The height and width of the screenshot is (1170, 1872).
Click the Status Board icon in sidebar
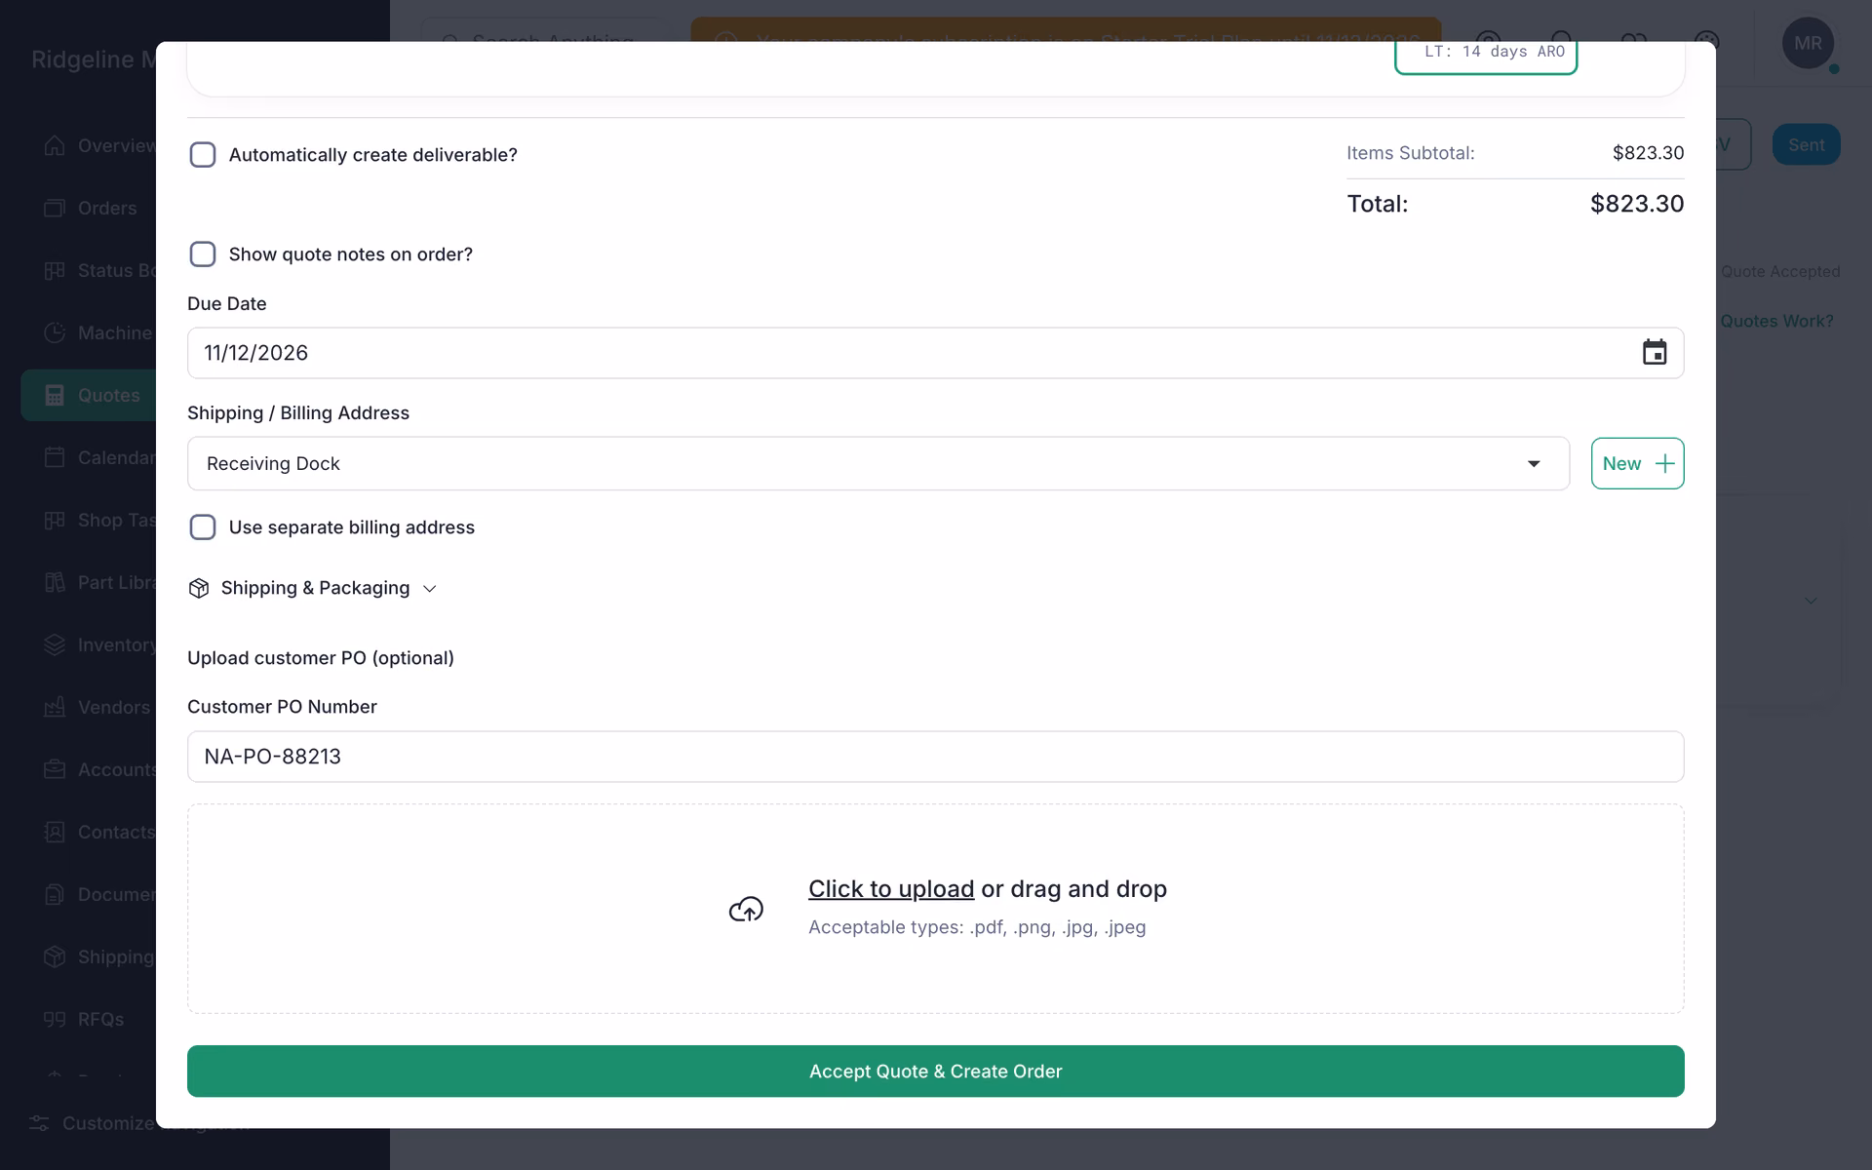click(55, 270)
